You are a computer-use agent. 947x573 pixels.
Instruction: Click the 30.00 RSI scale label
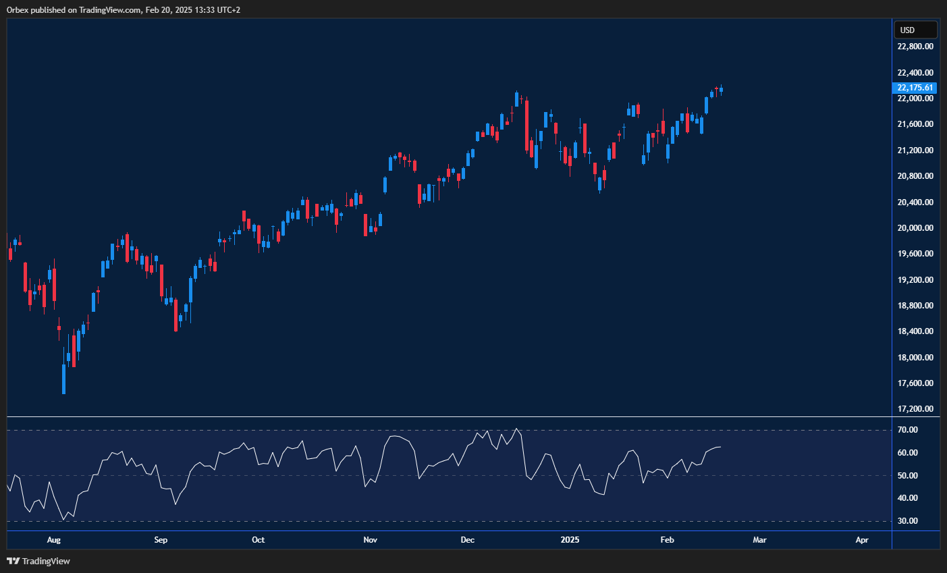908,521
